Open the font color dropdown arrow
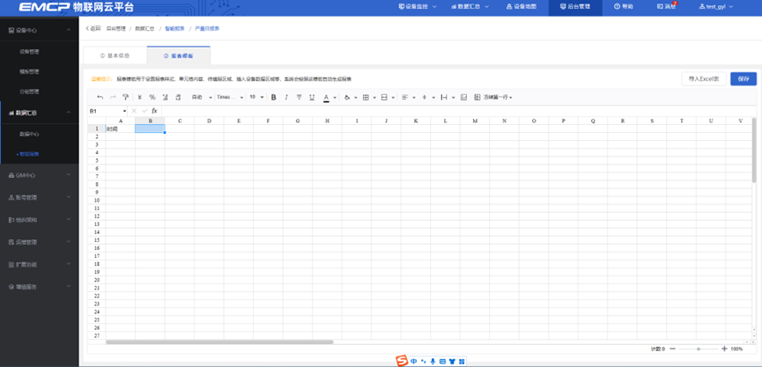This screenshot has width=762, height=367. [x=335, y=98]
